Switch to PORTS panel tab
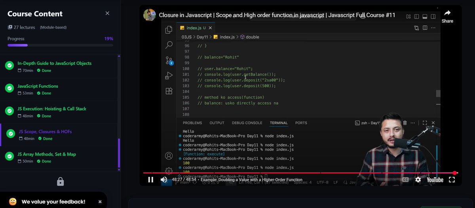 (301, 123)
